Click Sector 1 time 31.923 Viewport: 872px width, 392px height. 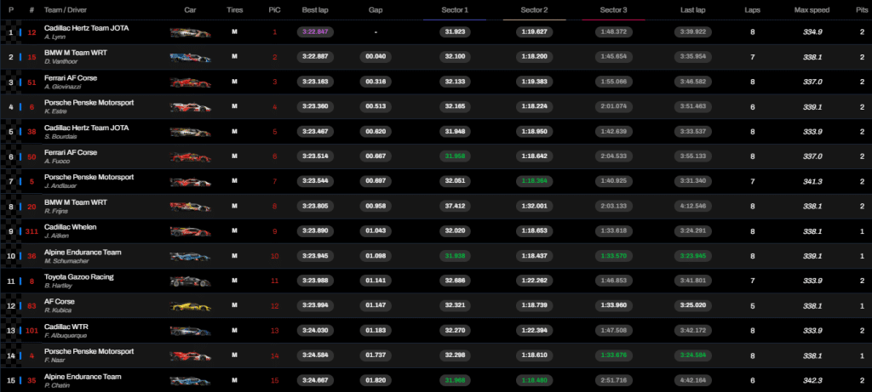coord(455,31)
